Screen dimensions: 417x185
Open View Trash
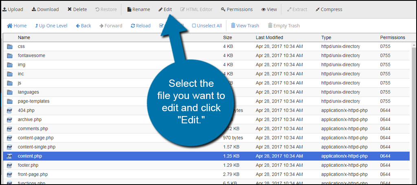(x=245, y=26)
